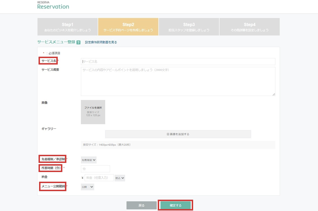Open Step4 other details tab
Viewport: 318px width, 211px height.
coord(249,27)
